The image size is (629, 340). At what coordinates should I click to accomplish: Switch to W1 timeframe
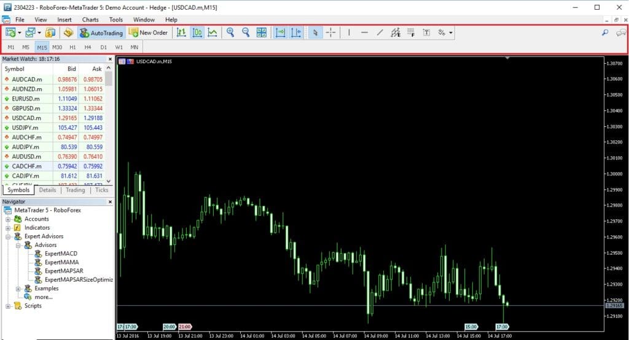pos(119,47)
